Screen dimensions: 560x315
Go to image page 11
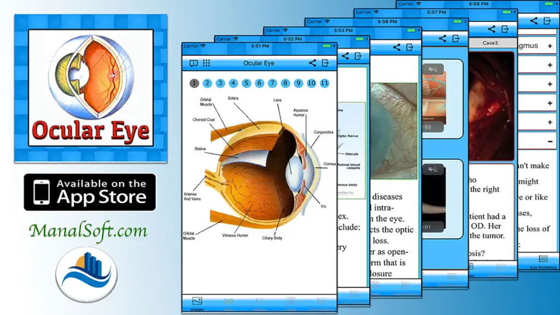[x=324, y=83]
